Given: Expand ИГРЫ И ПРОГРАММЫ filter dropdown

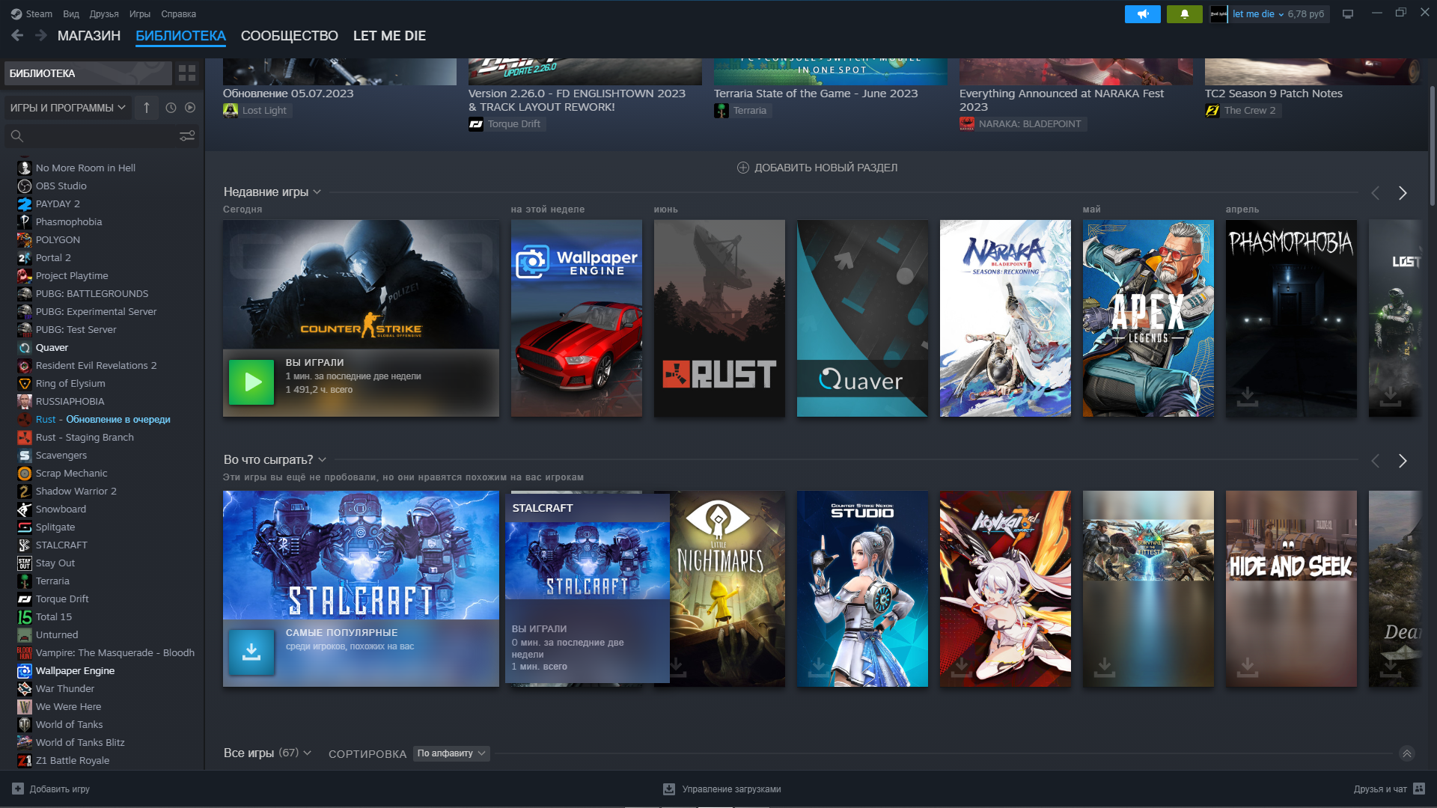Looking at the screenshot, I should click(68, 108).
